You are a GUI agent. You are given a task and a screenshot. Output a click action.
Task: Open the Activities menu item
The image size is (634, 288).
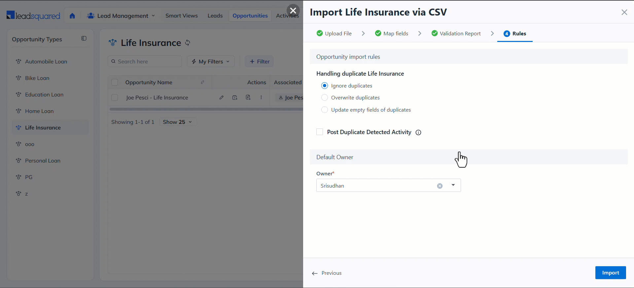287,16
